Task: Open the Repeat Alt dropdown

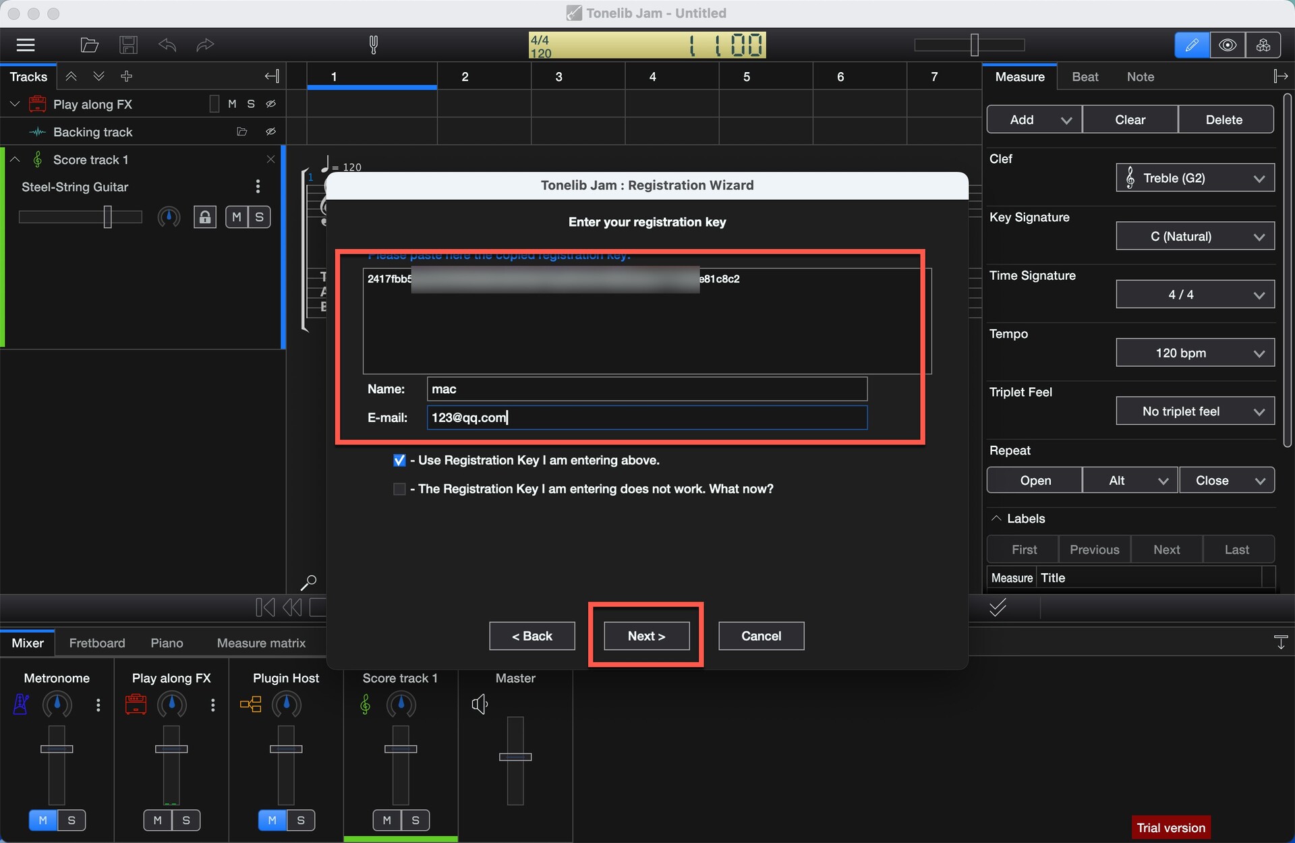Action: coord(1130,480)
